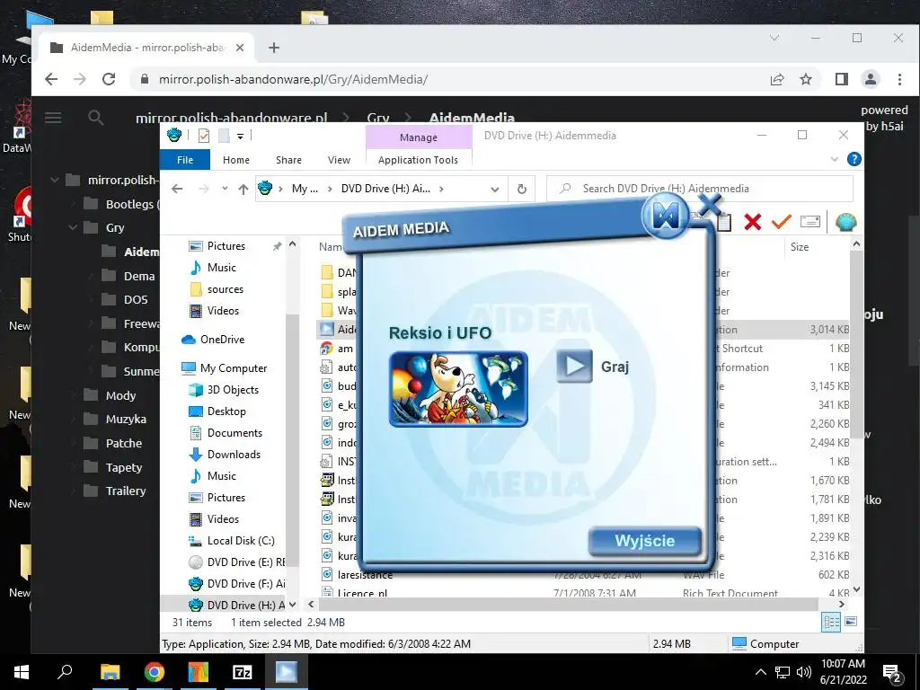
Task: Select My Computer in the navigation pane
Action: coord(226,367)
